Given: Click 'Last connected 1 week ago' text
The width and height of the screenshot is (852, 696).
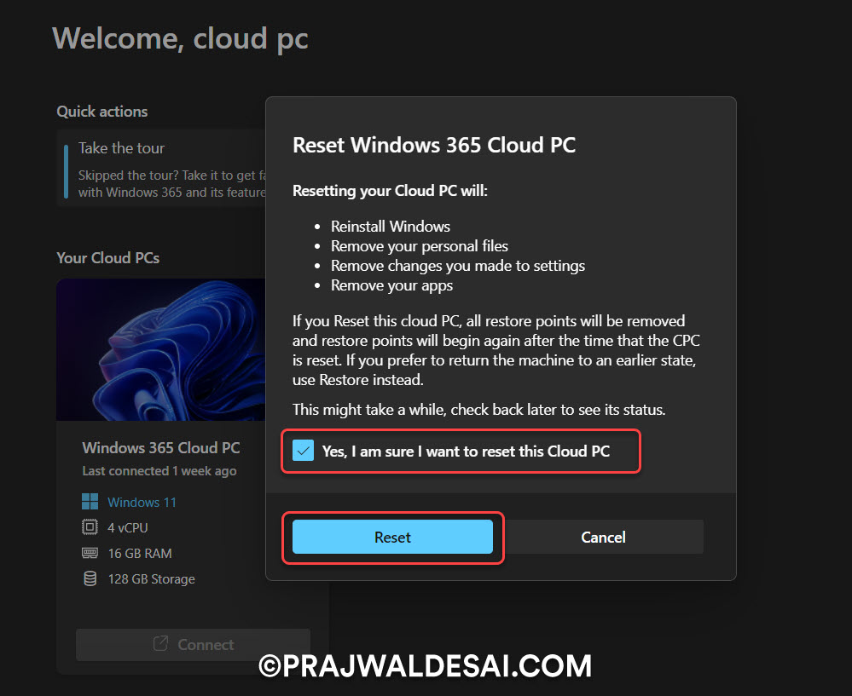Looking at the screenshot, I should click(x=159, y=471).
